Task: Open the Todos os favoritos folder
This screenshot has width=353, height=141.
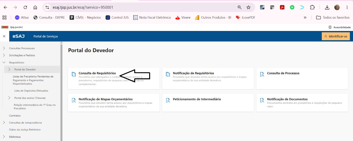Action: tap(333, 17)
